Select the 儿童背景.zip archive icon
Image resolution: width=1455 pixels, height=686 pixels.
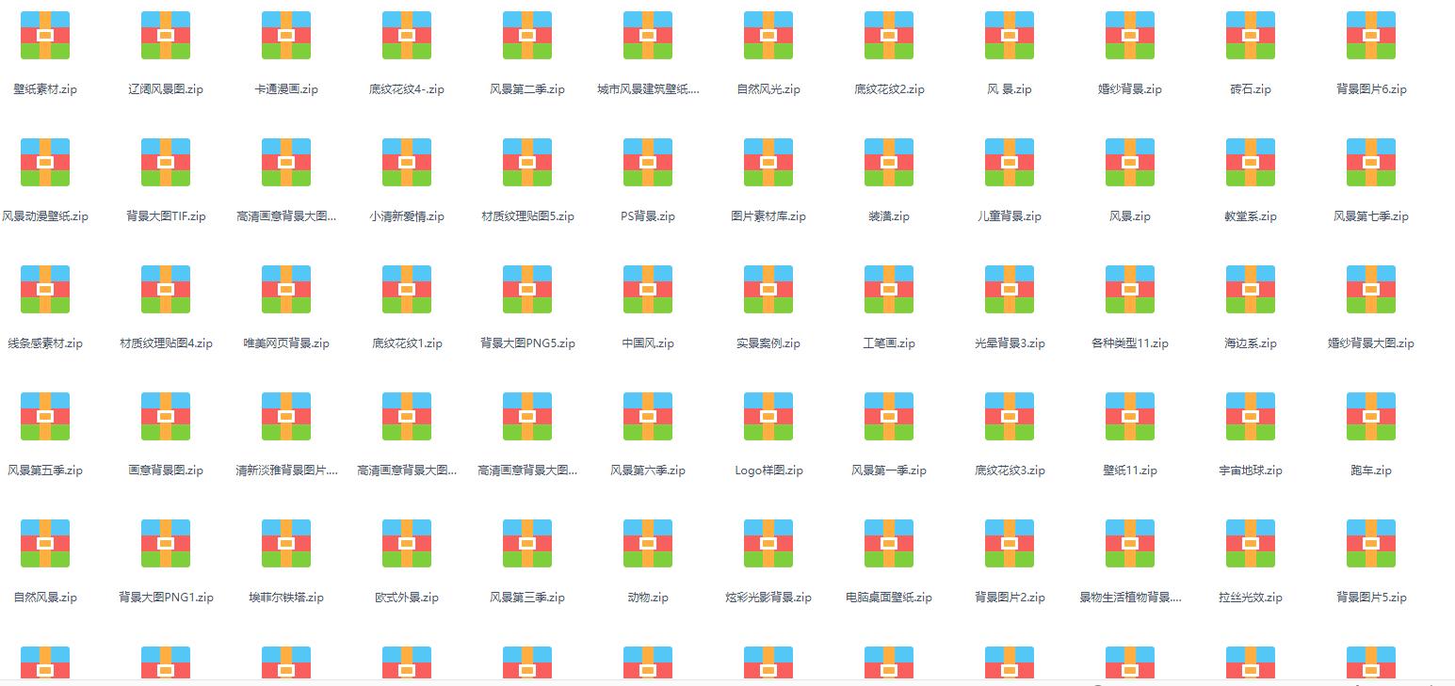pos(1010,163)
